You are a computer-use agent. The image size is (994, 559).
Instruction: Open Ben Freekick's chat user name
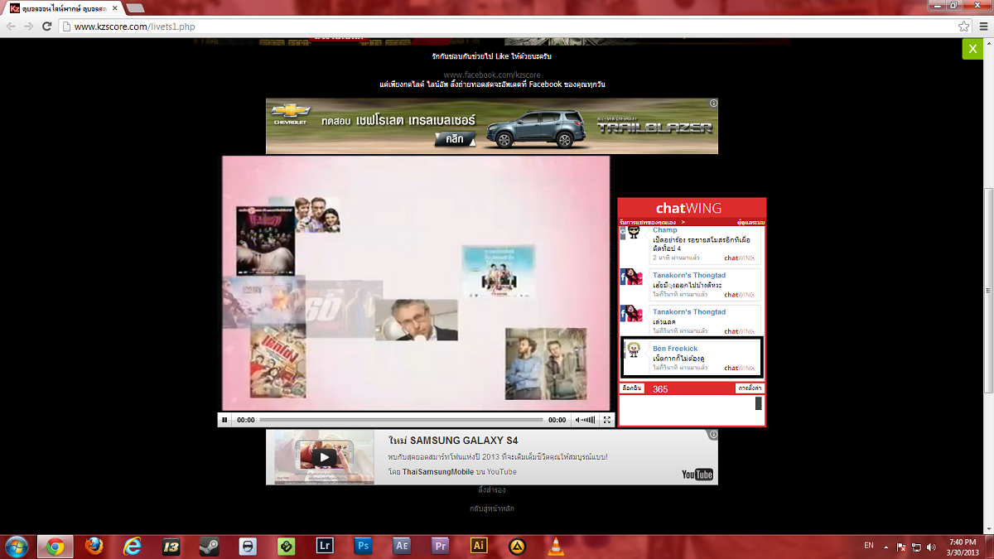675,349
